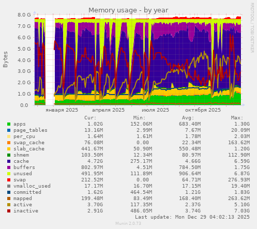The image size is (257, 229).
Task: Click the page_tables blue legend swatch
Action: pos(9,130)
